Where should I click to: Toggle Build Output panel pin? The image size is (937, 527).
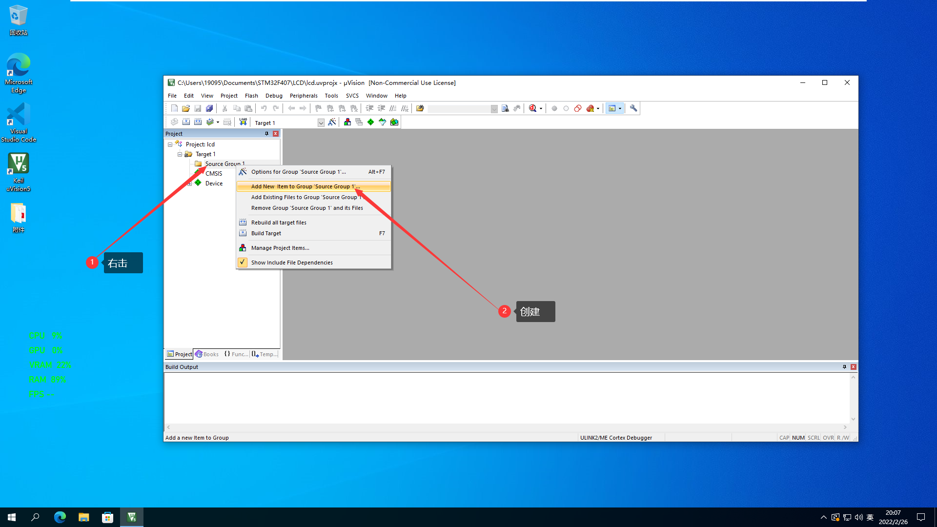tap(844, 367)
